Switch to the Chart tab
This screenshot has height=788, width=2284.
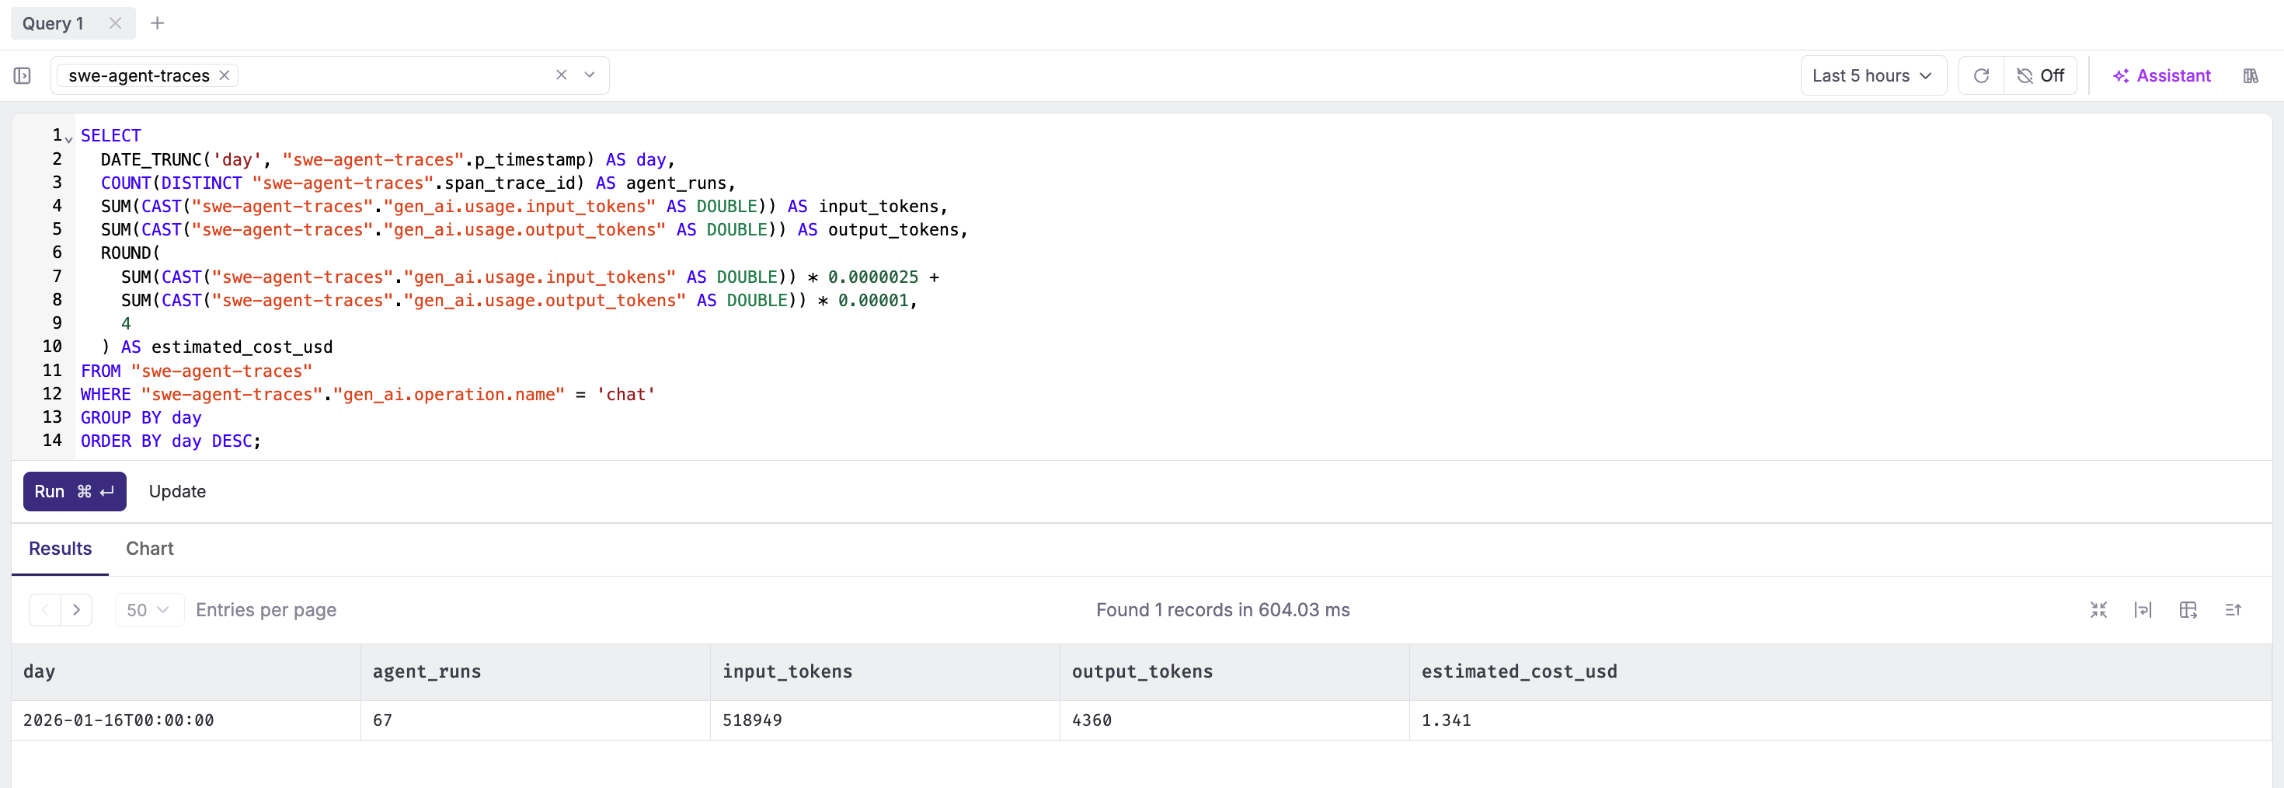(x=149, y=549)
